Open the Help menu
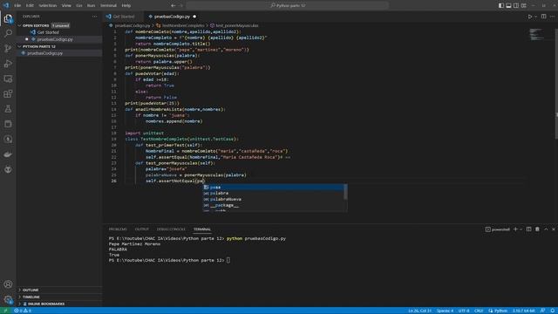The height and width of the screenshot is (314, 558). point(126,6)
